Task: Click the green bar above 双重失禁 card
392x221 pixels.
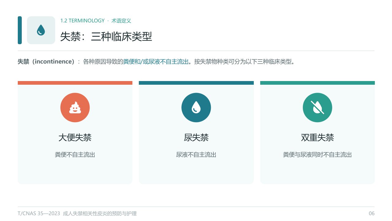Action: [x=318, y=83]
